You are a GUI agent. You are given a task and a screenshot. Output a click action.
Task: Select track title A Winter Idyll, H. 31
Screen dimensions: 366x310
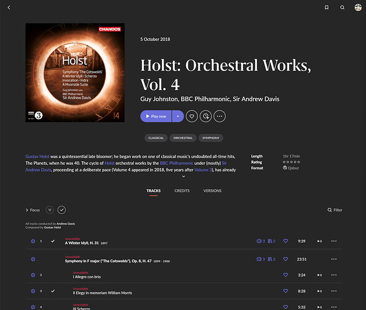[x=82, y=243]
